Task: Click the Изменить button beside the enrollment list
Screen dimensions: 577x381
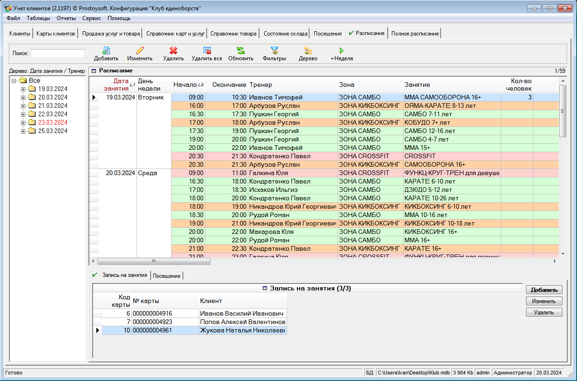Action: click(544, 301)
